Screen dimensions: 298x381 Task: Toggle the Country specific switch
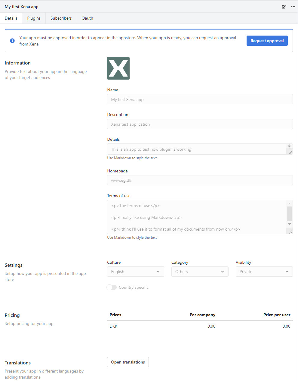tap(112, 287)
